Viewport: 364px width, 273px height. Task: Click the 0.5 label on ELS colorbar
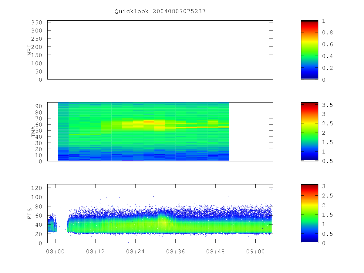(x=327, y=234)
